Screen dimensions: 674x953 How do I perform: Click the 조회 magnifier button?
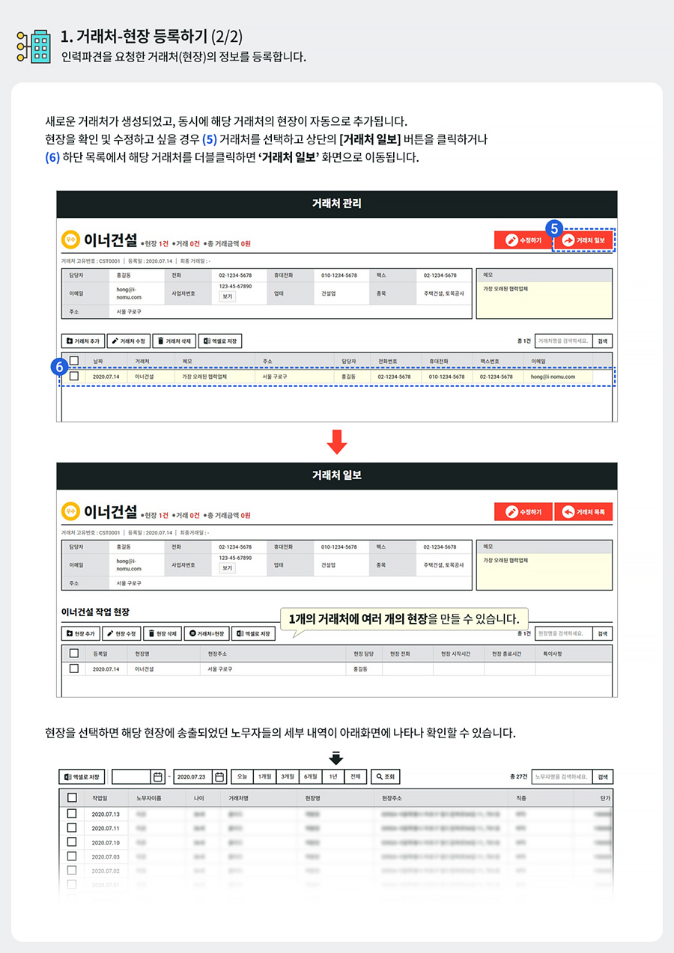pos(386,776)
